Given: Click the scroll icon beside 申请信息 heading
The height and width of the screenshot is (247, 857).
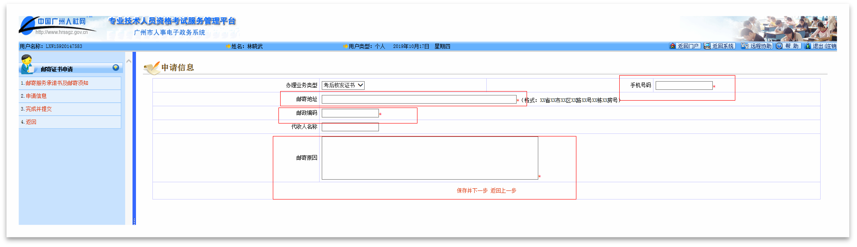Looking at the screenshot, I should [x=152, y=67].
